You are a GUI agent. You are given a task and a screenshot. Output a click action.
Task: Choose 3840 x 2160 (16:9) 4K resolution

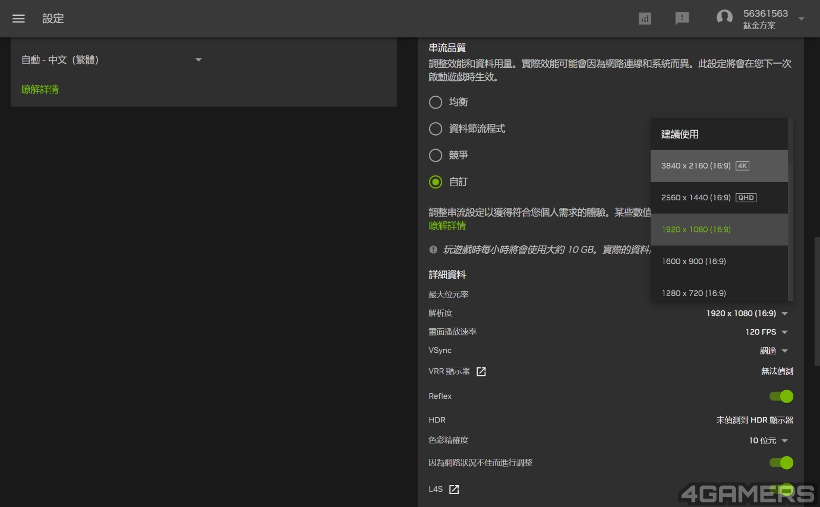(x=719, y=166)
